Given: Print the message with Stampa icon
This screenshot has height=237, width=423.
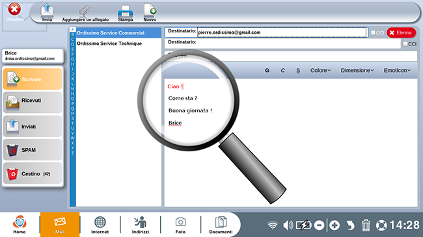Looking at the screenshot, I should [126, 13].
